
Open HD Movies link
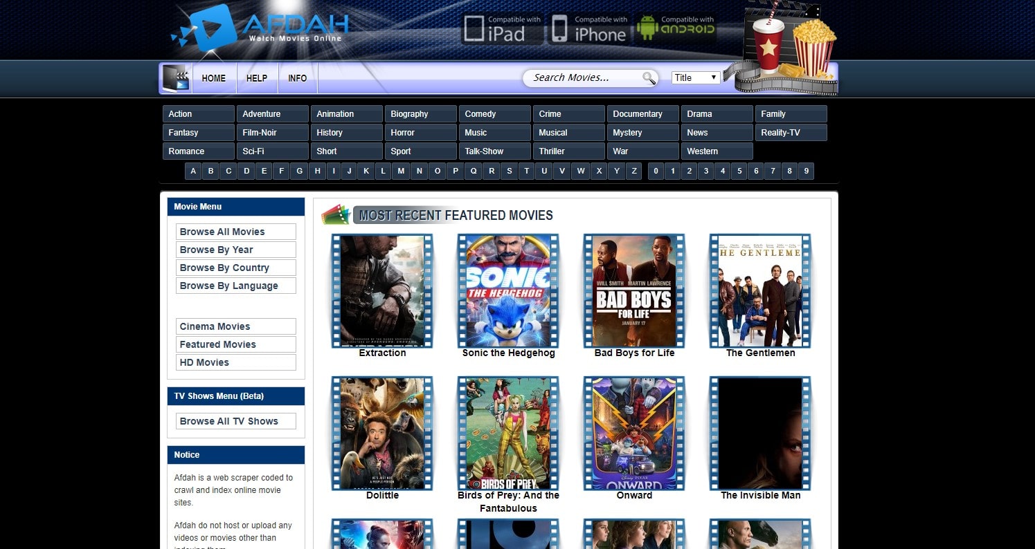tap(236, 362)
